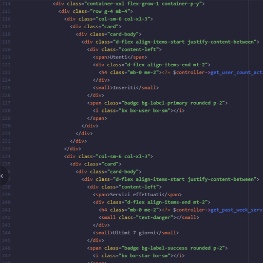Click 'Servizi effettuati' span text
This screenshot has height=263, width=263.
point(136,195)
